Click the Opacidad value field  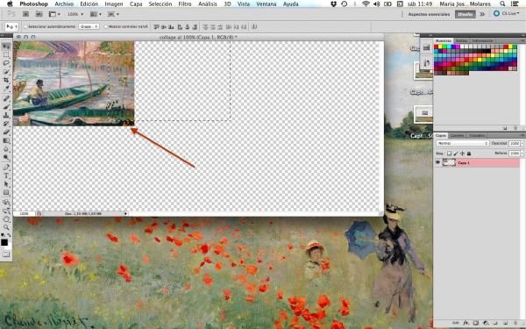click(x=514, y=143)
